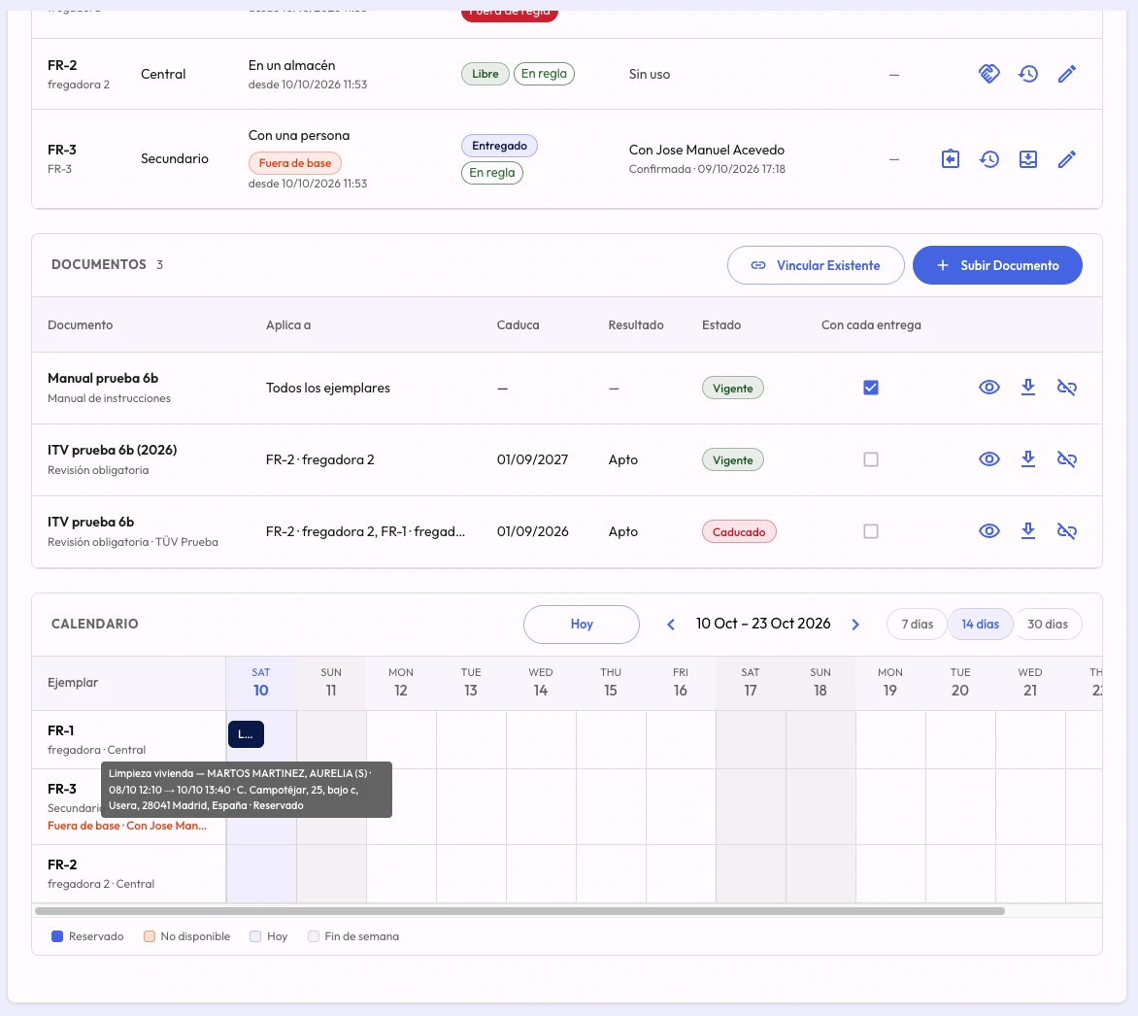Image resolution: width=1138 pixels, height=1016 pixels.
Task: View Caducado ITV prueba 6b with eye icon
Action: coord(989,531)
